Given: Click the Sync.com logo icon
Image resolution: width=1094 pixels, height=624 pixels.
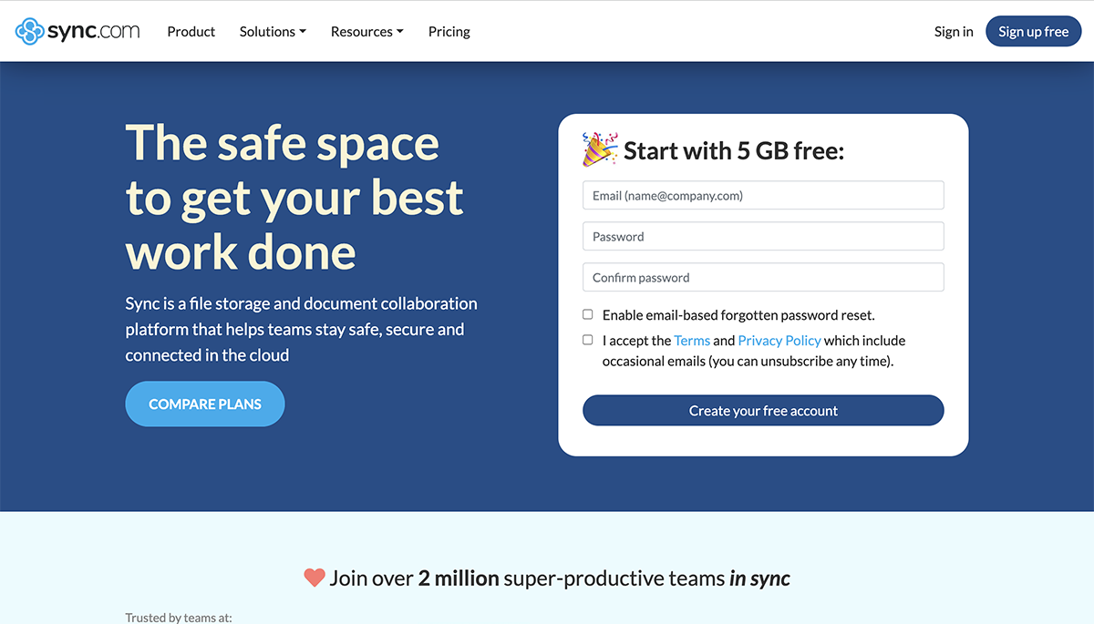Looking at the screenshot, I should [x=29, y=31].
